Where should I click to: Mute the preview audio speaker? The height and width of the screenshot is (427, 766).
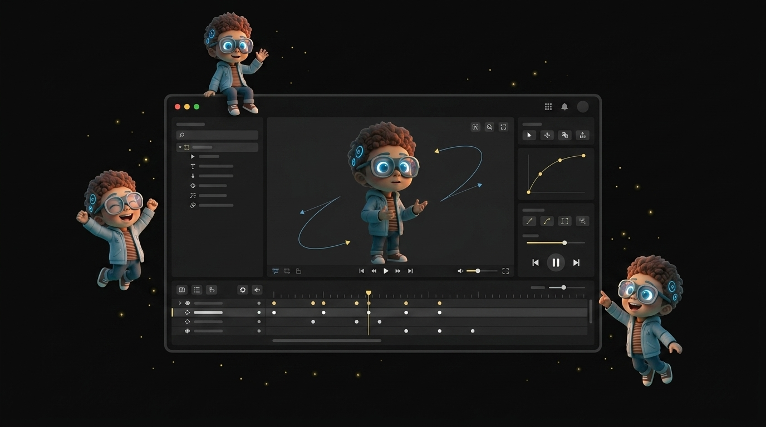[x=460, y=271]
